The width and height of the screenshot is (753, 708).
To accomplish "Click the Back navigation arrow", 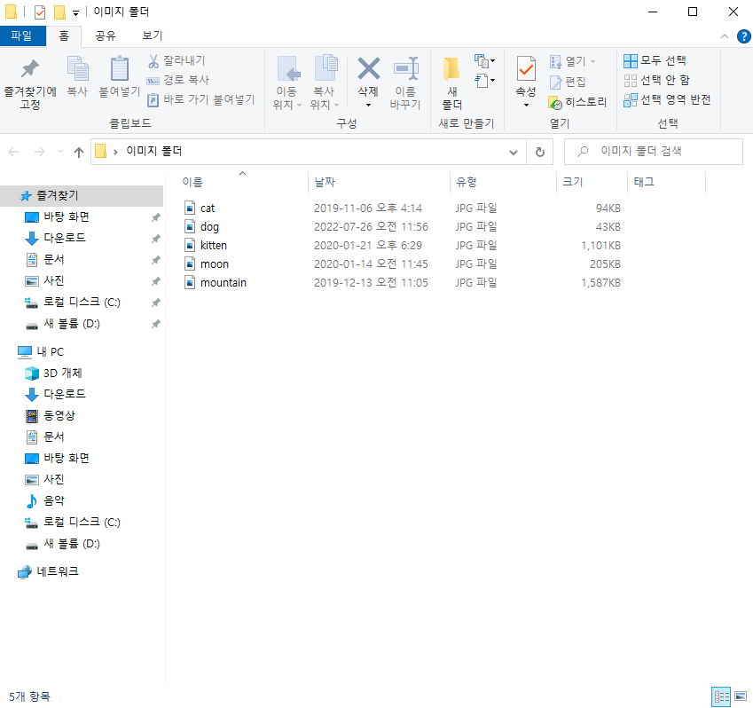I will pyautogui.click(x=13, y=152).
